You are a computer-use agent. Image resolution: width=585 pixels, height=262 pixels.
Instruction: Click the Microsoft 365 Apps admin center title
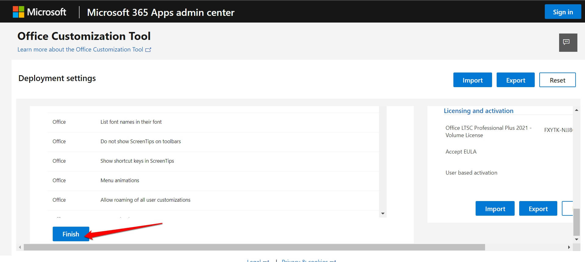click(x=161, y=12)
